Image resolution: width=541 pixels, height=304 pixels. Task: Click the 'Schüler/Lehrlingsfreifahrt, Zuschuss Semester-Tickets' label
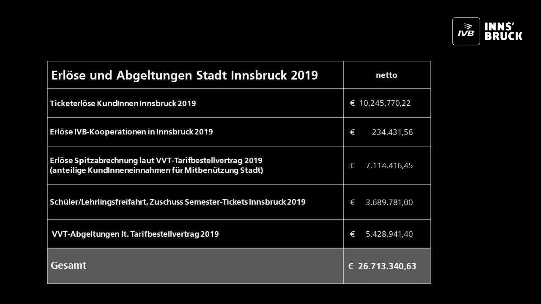177,202
